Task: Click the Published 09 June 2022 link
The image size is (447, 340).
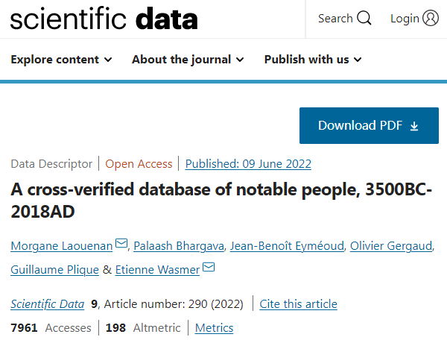Action: [x=248, y=163]
